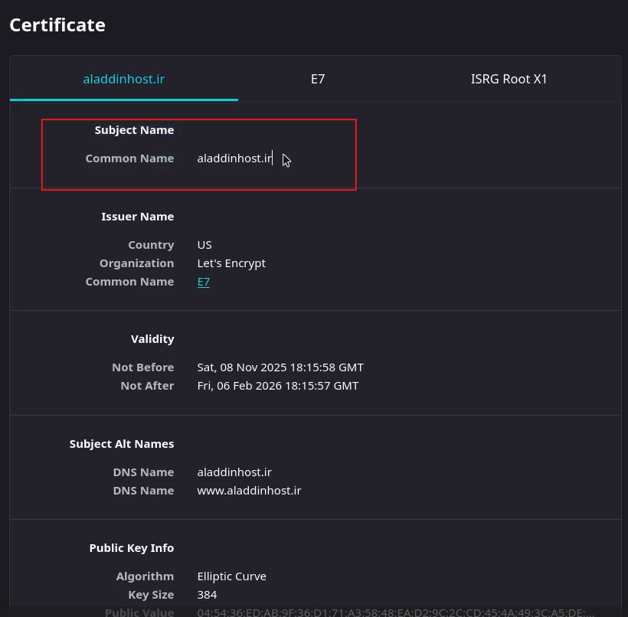Click the Common Name label under Subject Name
628x617 pixels.
129,158
